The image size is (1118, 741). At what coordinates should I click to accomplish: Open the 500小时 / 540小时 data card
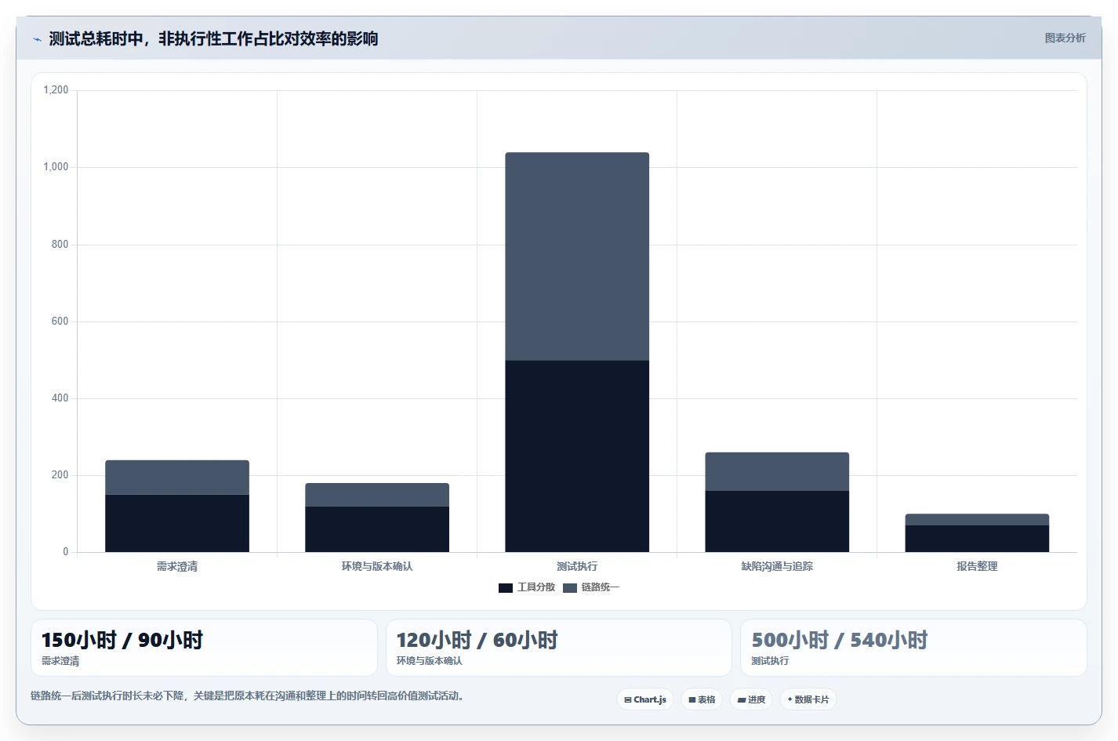click(x=913, y=648)
